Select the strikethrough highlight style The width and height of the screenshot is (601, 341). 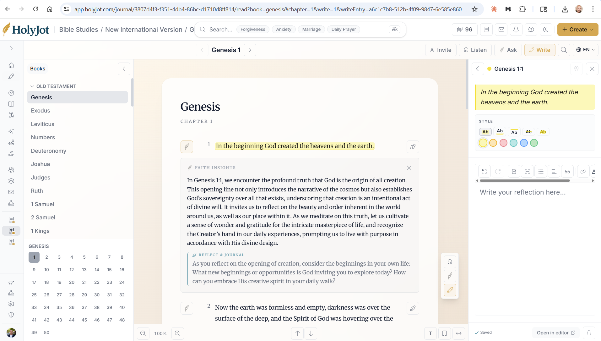(529, 132)
